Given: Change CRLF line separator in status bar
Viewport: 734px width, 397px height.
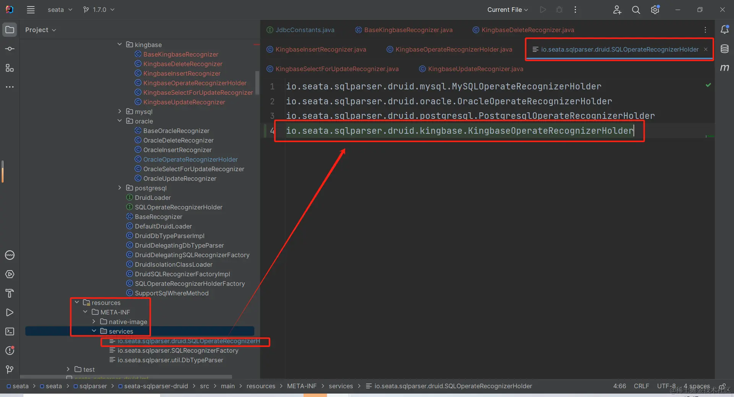Looking at the screenshot, I should tap(641, 386).
